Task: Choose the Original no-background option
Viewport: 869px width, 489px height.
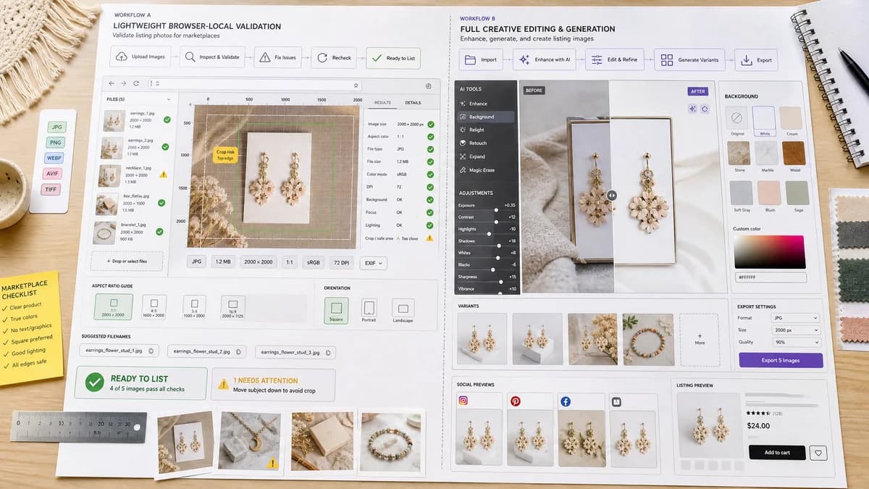Action: pyautogui.click(x=737, y=118)
